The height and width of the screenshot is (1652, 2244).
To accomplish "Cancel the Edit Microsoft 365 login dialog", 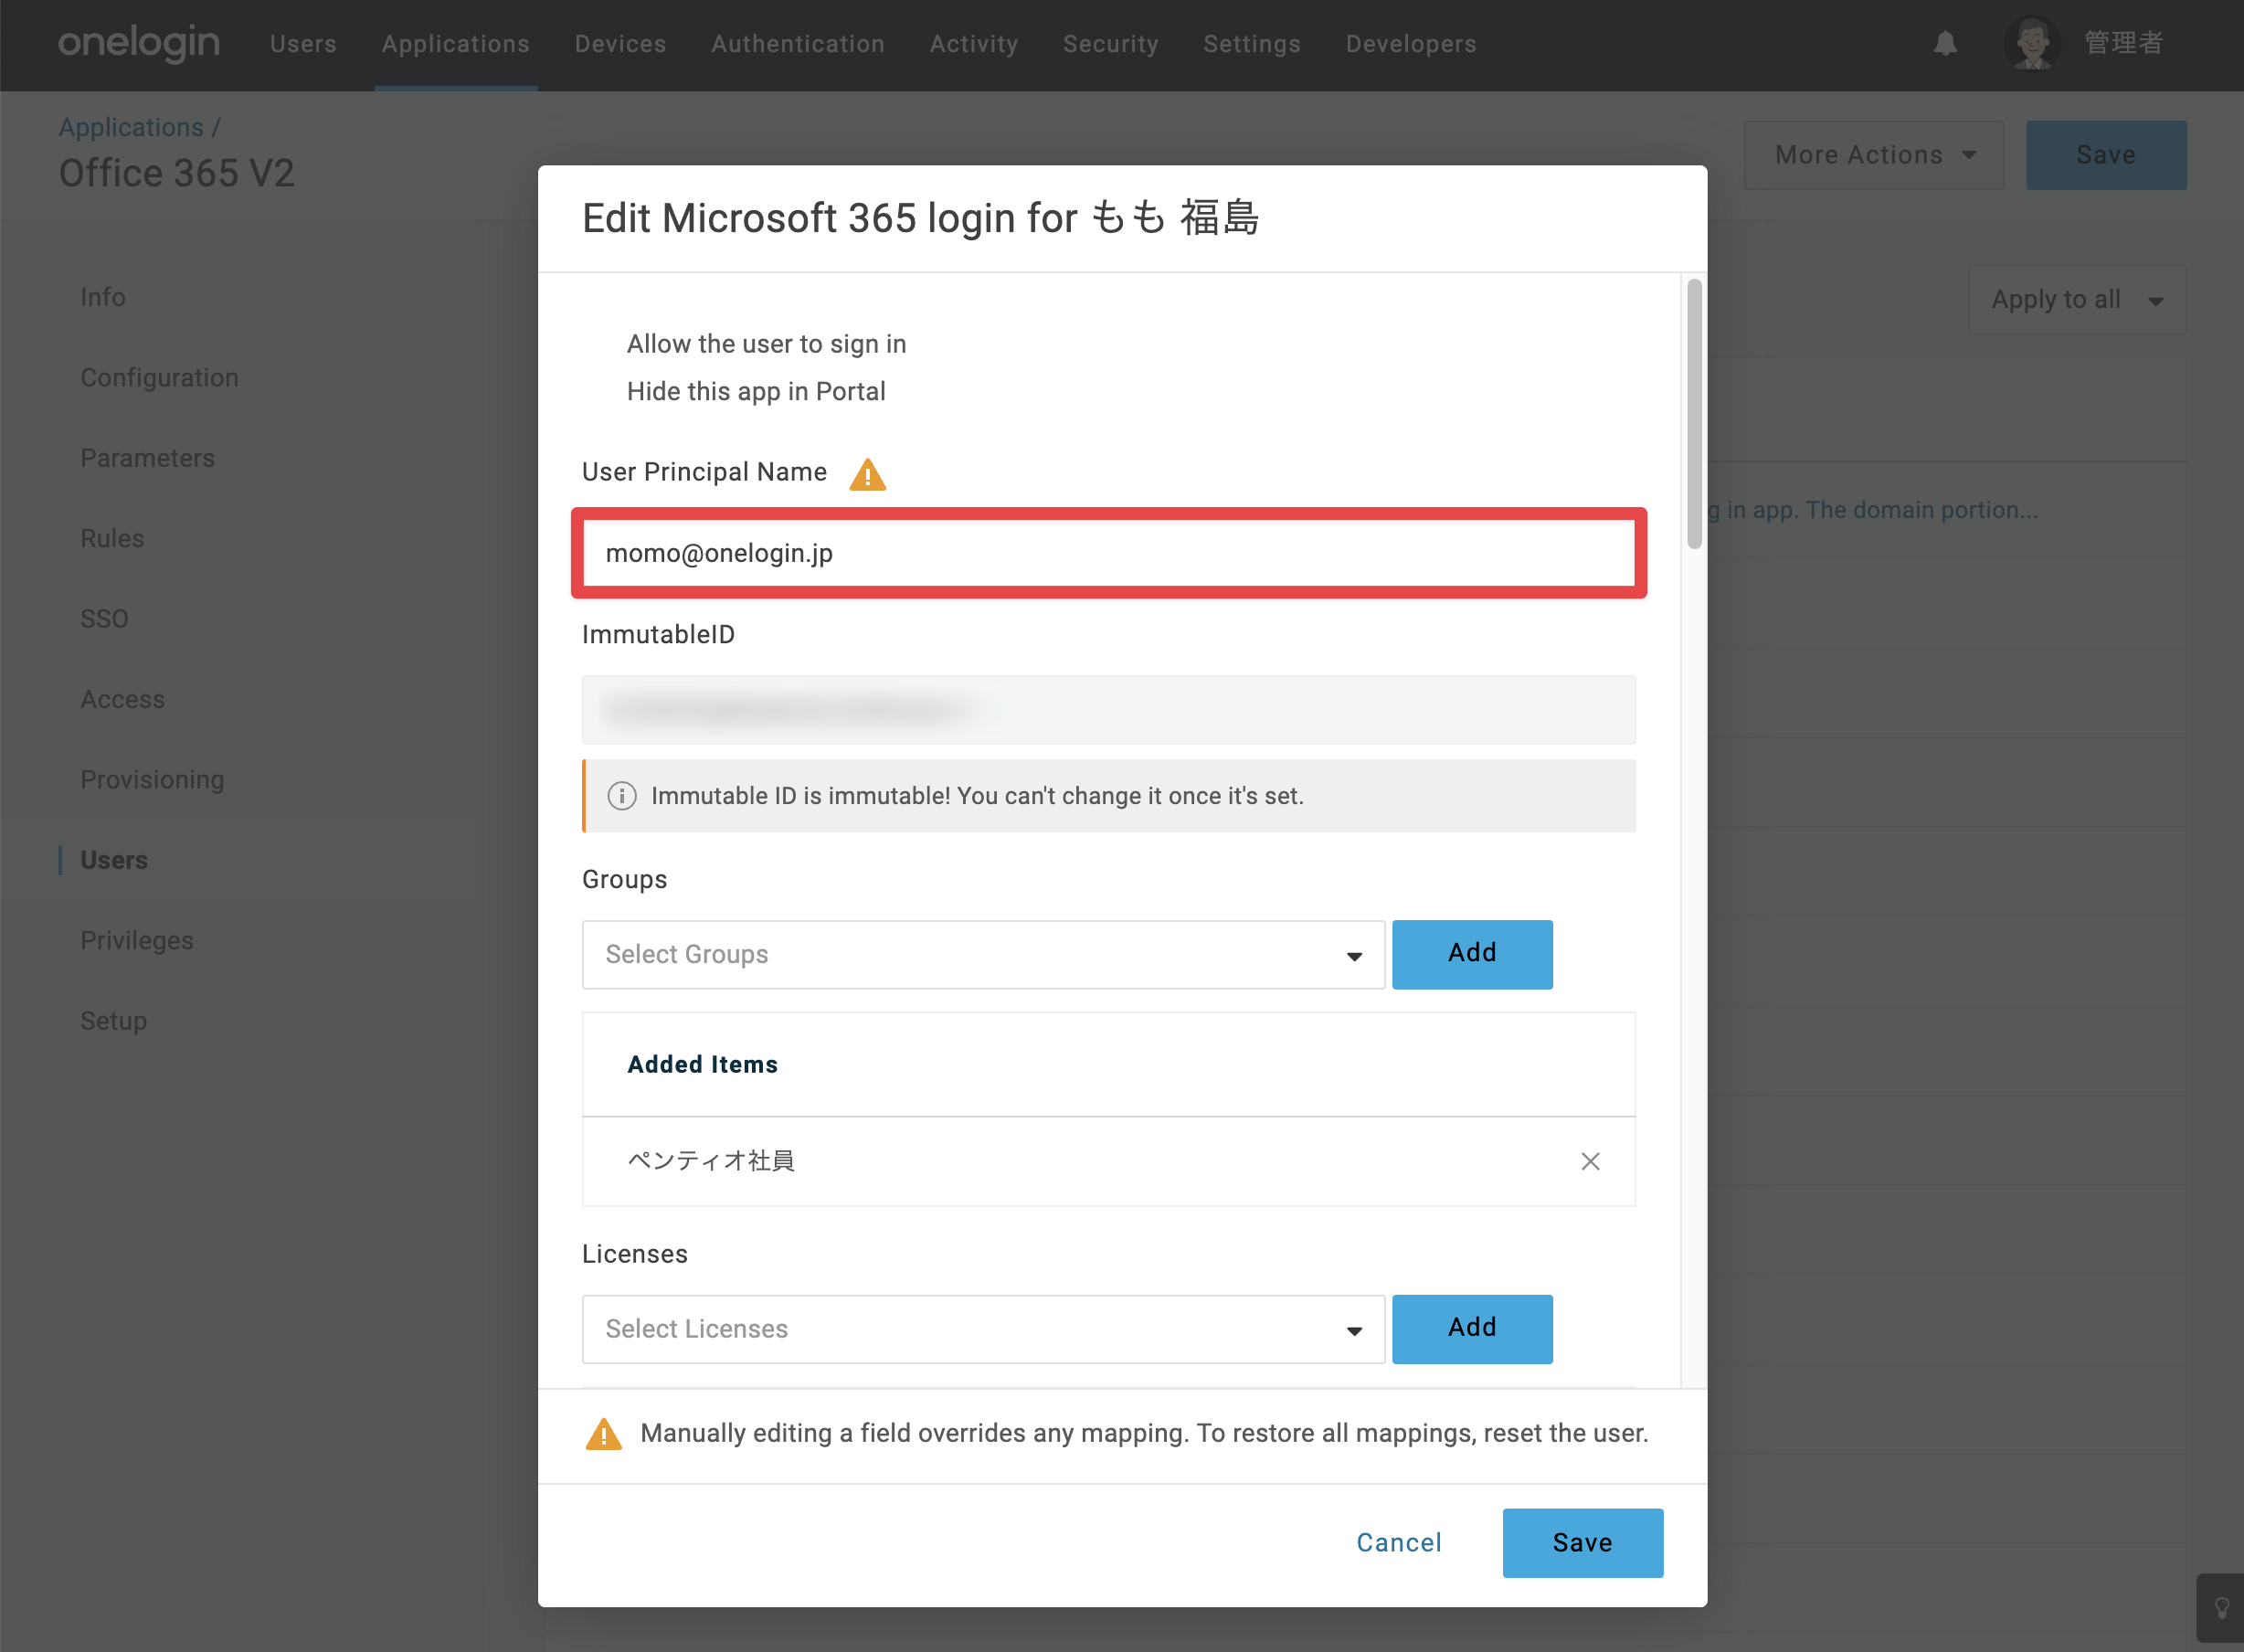I will tap(1399, 1543).
